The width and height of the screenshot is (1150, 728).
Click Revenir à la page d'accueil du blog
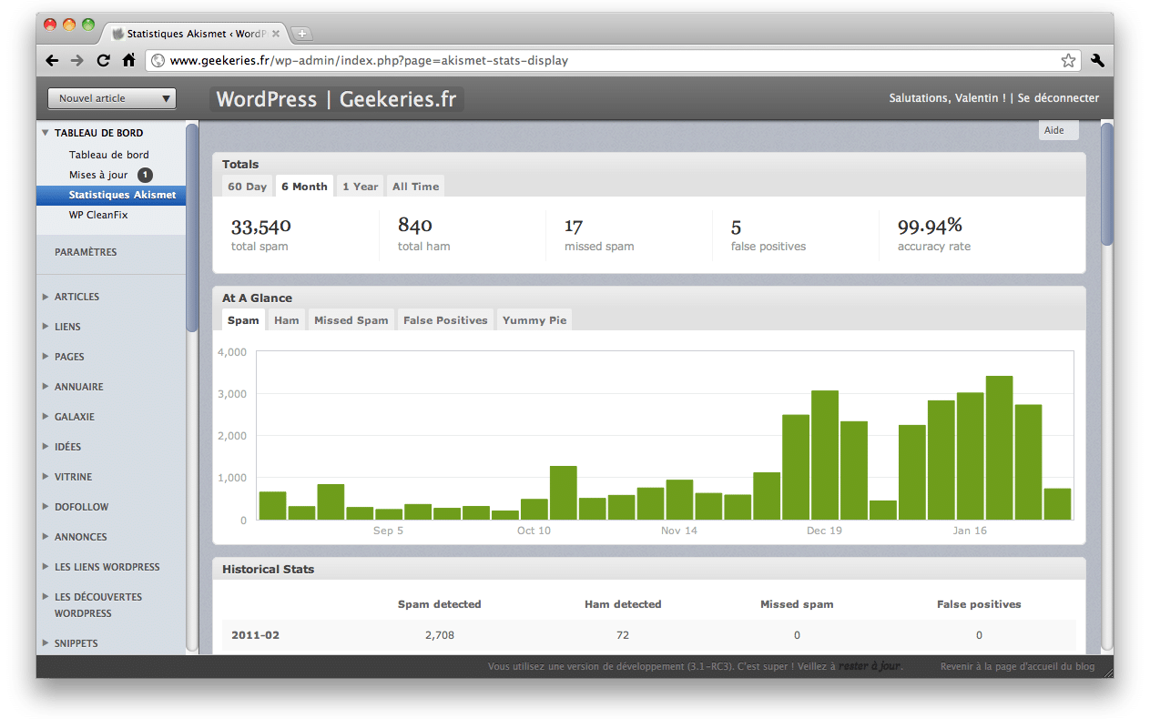coord(1017,666)
